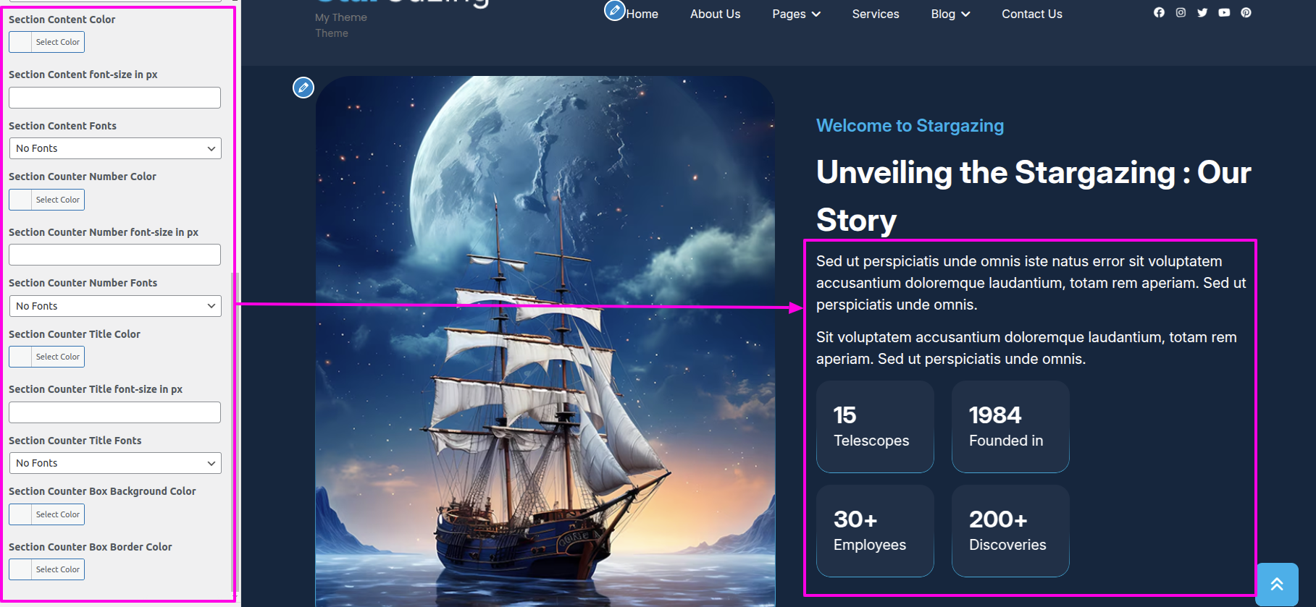1316x607 pixels.
Task: Go to the Contact Us page
Action: point(1031,14)
